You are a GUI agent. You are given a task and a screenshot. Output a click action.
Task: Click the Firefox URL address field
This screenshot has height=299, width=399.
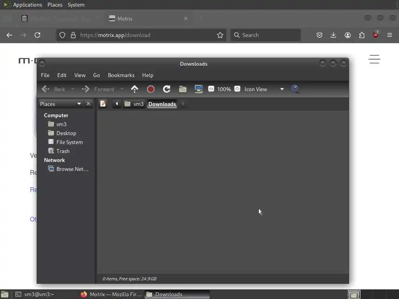click(141, 35)
